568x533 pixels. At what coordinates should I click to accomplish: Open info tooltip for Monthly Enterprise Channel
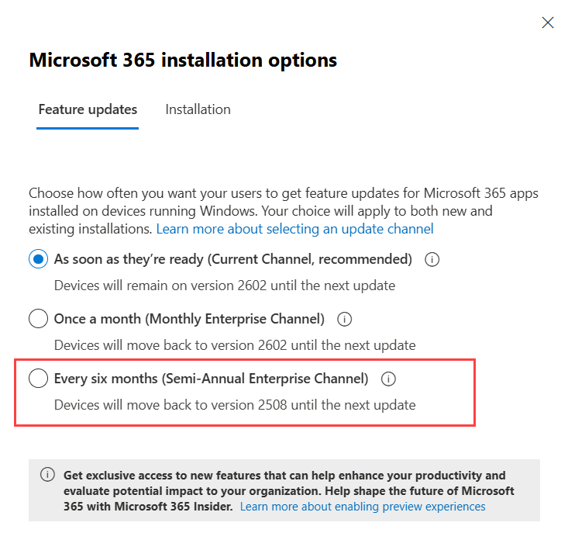345,319
